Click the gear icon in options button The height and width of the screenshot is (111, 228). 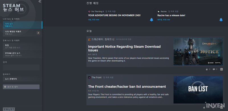tap(5, 87)
